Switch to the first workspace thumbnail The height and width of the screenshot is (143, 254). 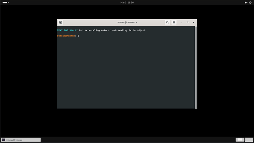tap(240, 140)
